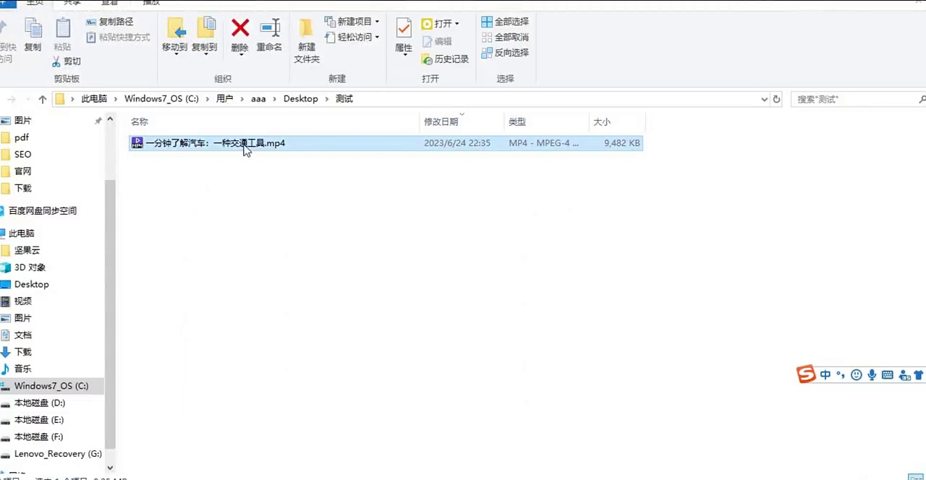Click 全部取消 to deselect all

(x=505, y=37)
